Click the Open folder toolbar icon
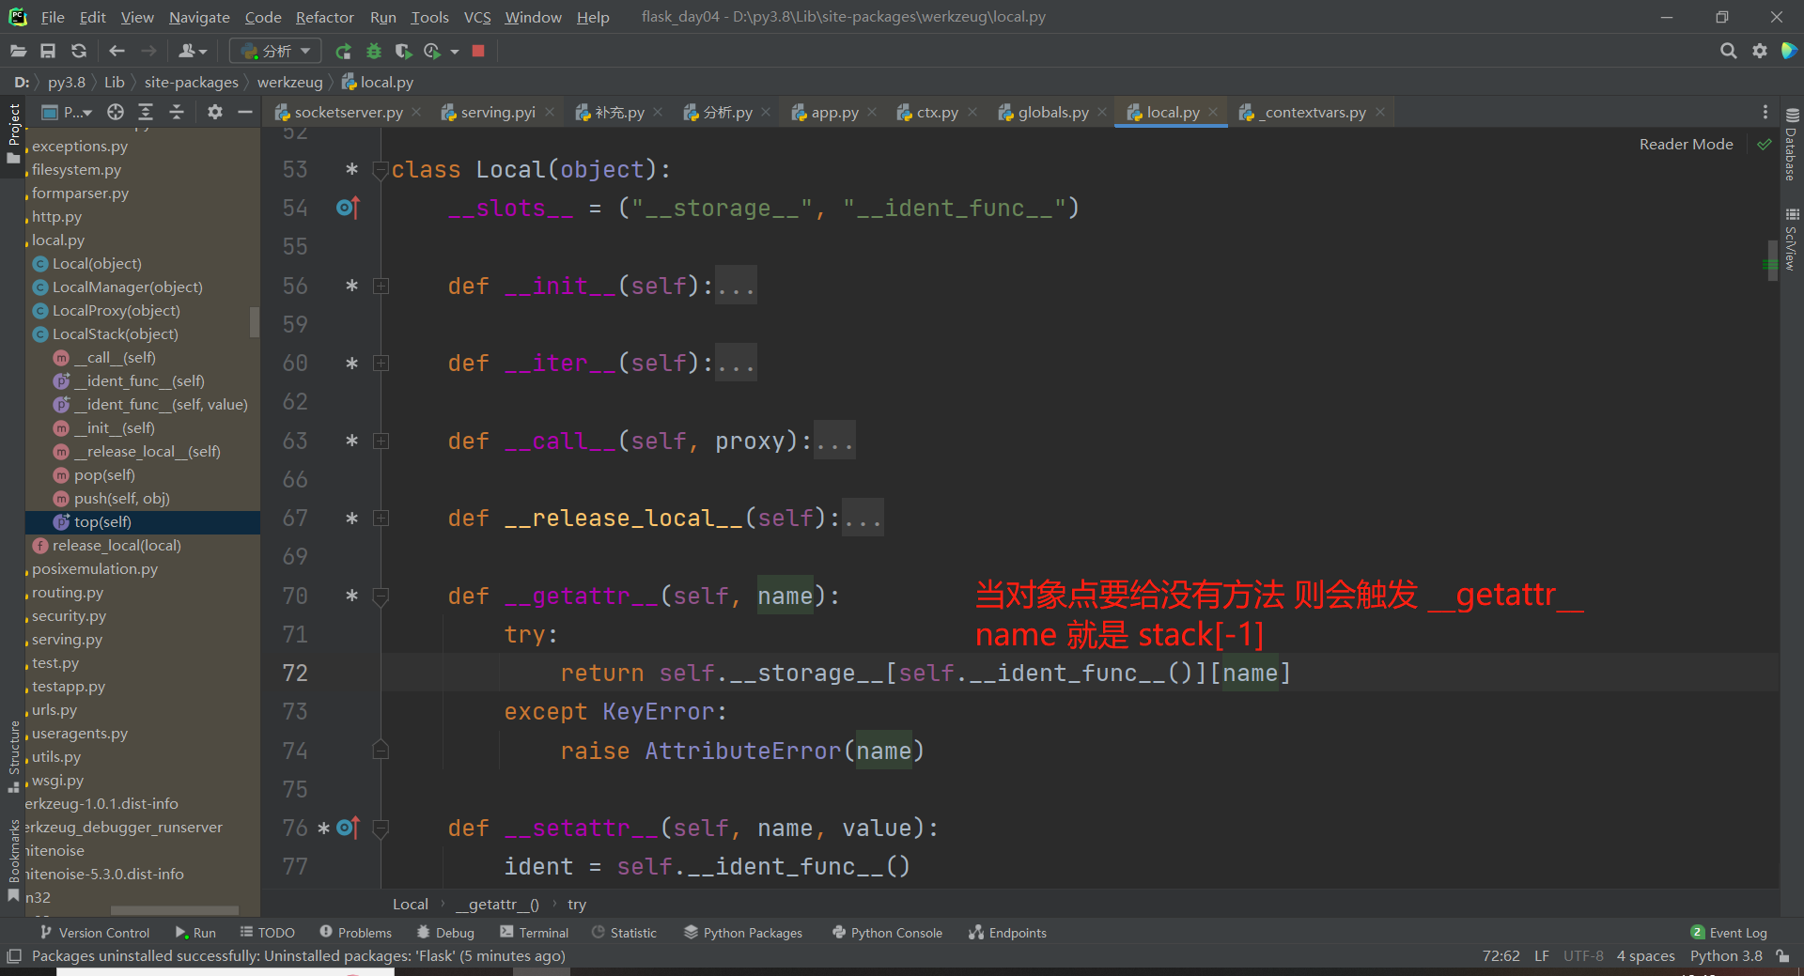This screenshot has height=976, width=1804. click(18, 51)
